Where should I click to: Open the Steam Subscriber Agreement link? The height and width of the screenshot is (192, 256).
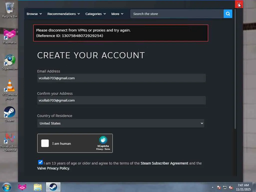164,163
